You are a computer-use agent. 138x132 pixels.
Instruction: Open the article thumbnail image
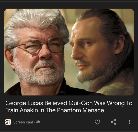tap(69, 52)
